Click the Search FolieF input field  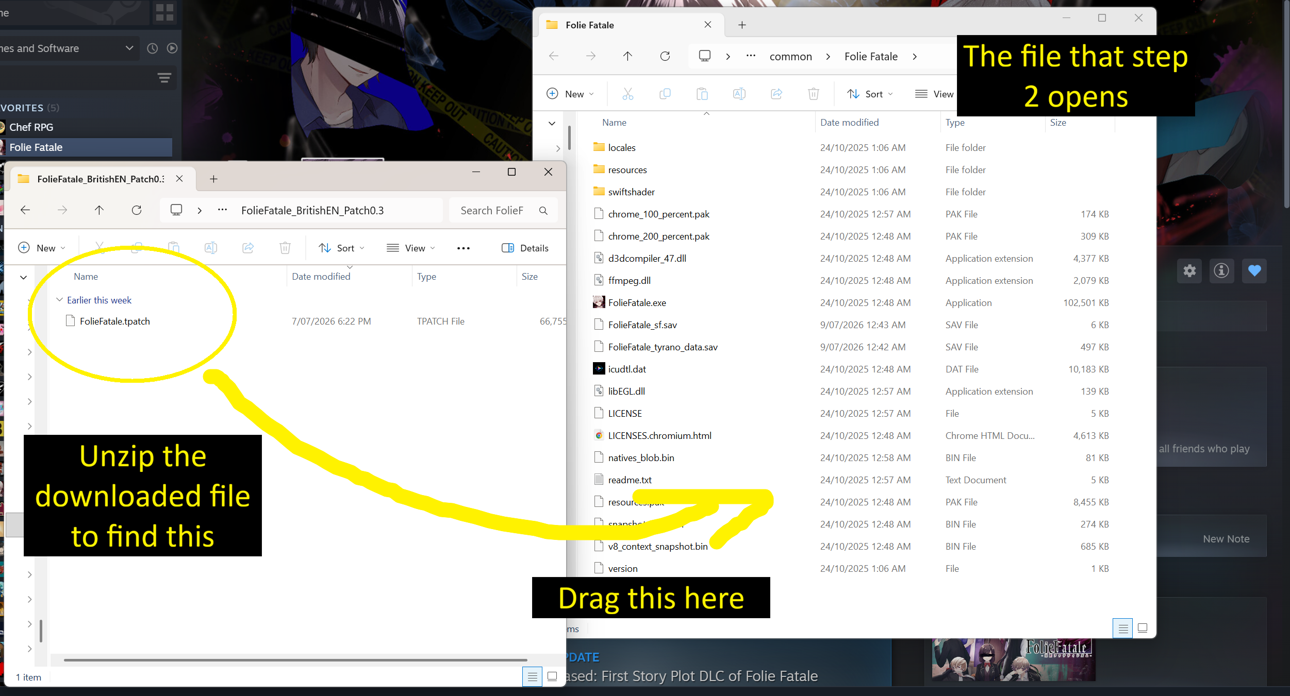tap(503, 211)
